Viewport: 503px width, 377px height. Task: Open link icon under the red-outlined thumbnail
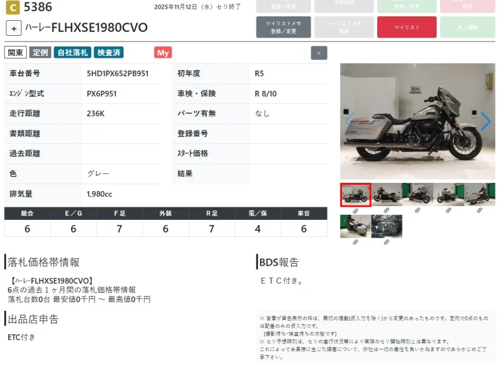(x=355, y=211)
